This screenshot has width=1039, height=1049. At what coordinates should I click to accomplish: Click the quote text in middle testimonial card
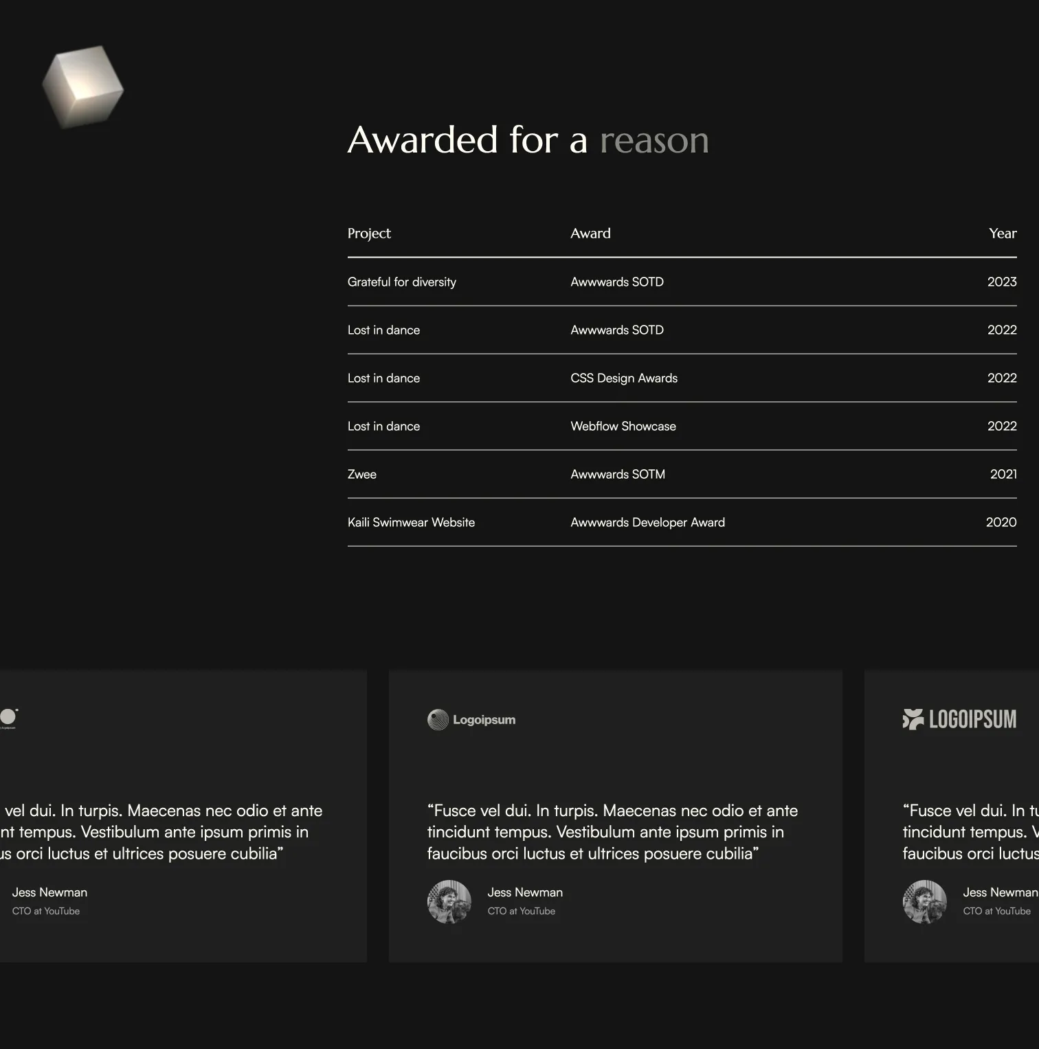pyautogui.click(x=612, y=832)
